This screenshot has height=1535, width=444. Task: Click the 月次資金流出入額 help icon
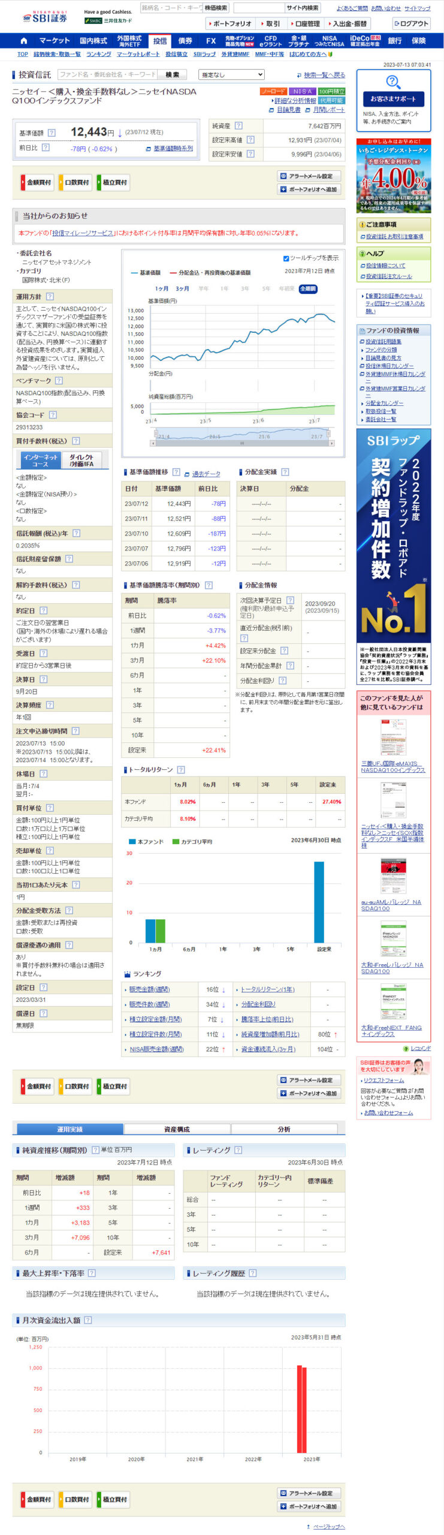click(x=88, y=1320)
